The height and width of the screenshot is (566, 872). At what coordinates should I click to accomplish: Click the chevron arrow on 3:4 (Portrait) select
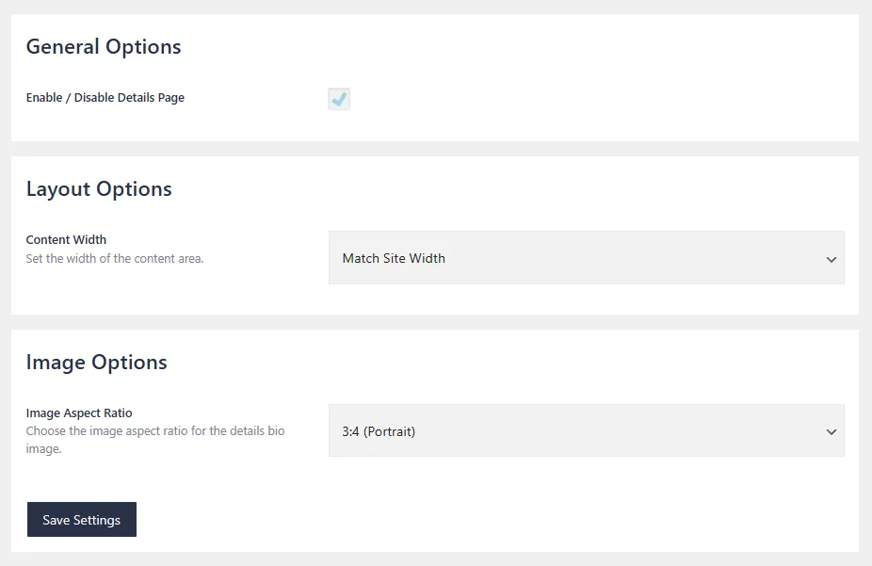pos(831,432)
